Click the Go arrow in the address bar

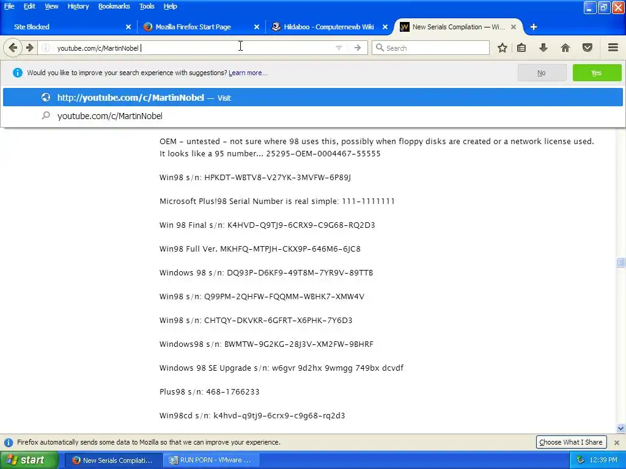[357, 48]
